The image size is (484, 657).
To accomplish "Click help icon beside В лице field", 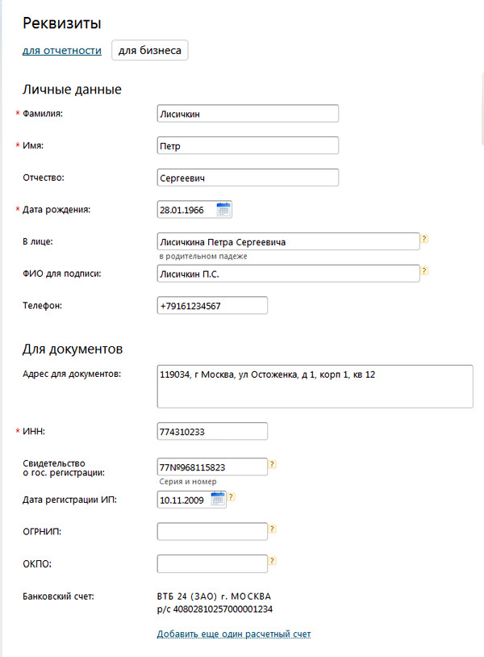I will pos(425,239).
